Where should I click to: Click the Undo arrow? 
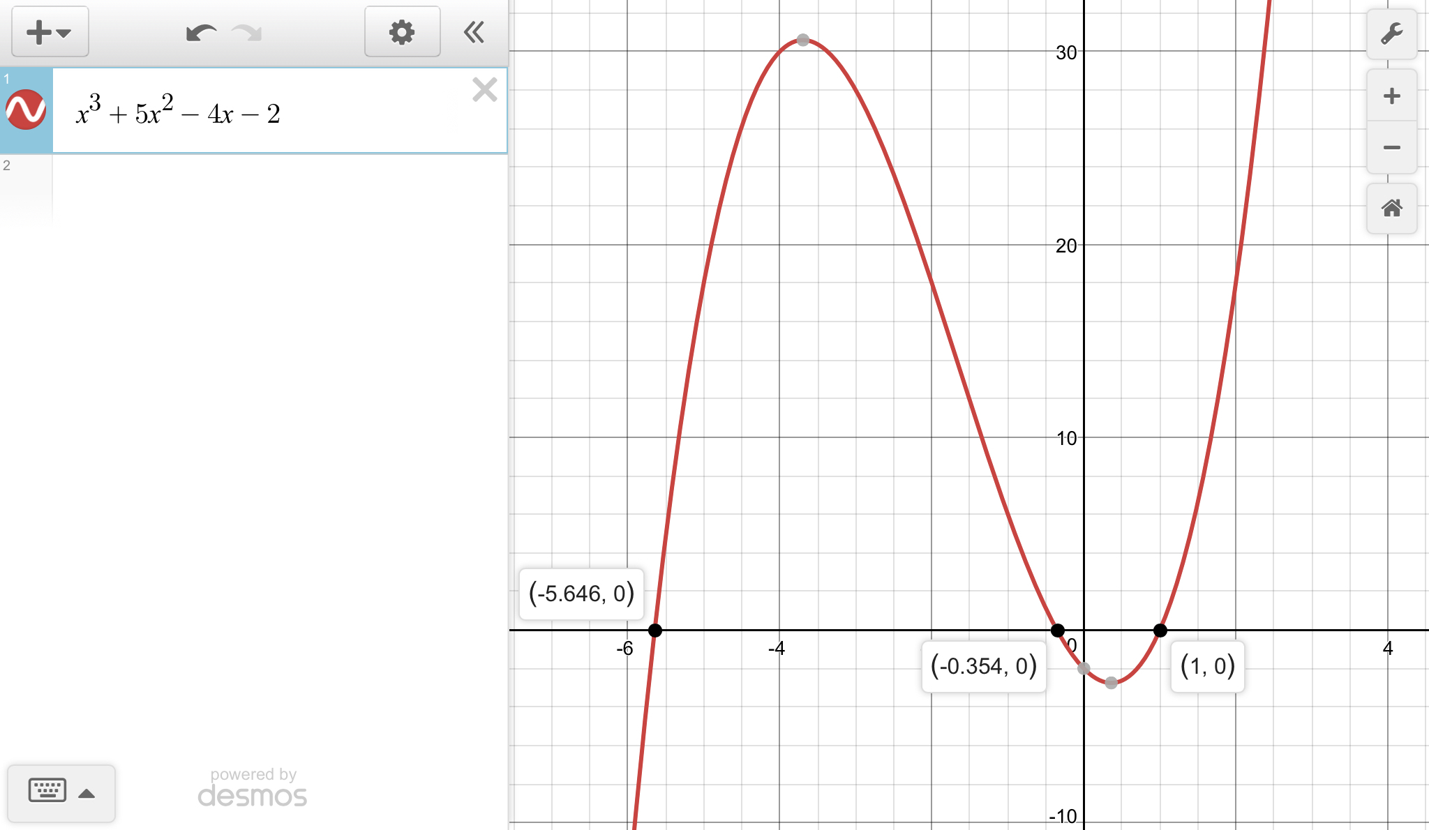[x=200, y=32]
